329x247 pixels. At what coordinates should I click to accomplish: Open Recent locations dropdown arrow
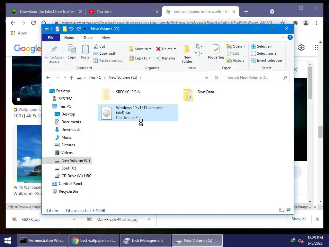point(65,78)
